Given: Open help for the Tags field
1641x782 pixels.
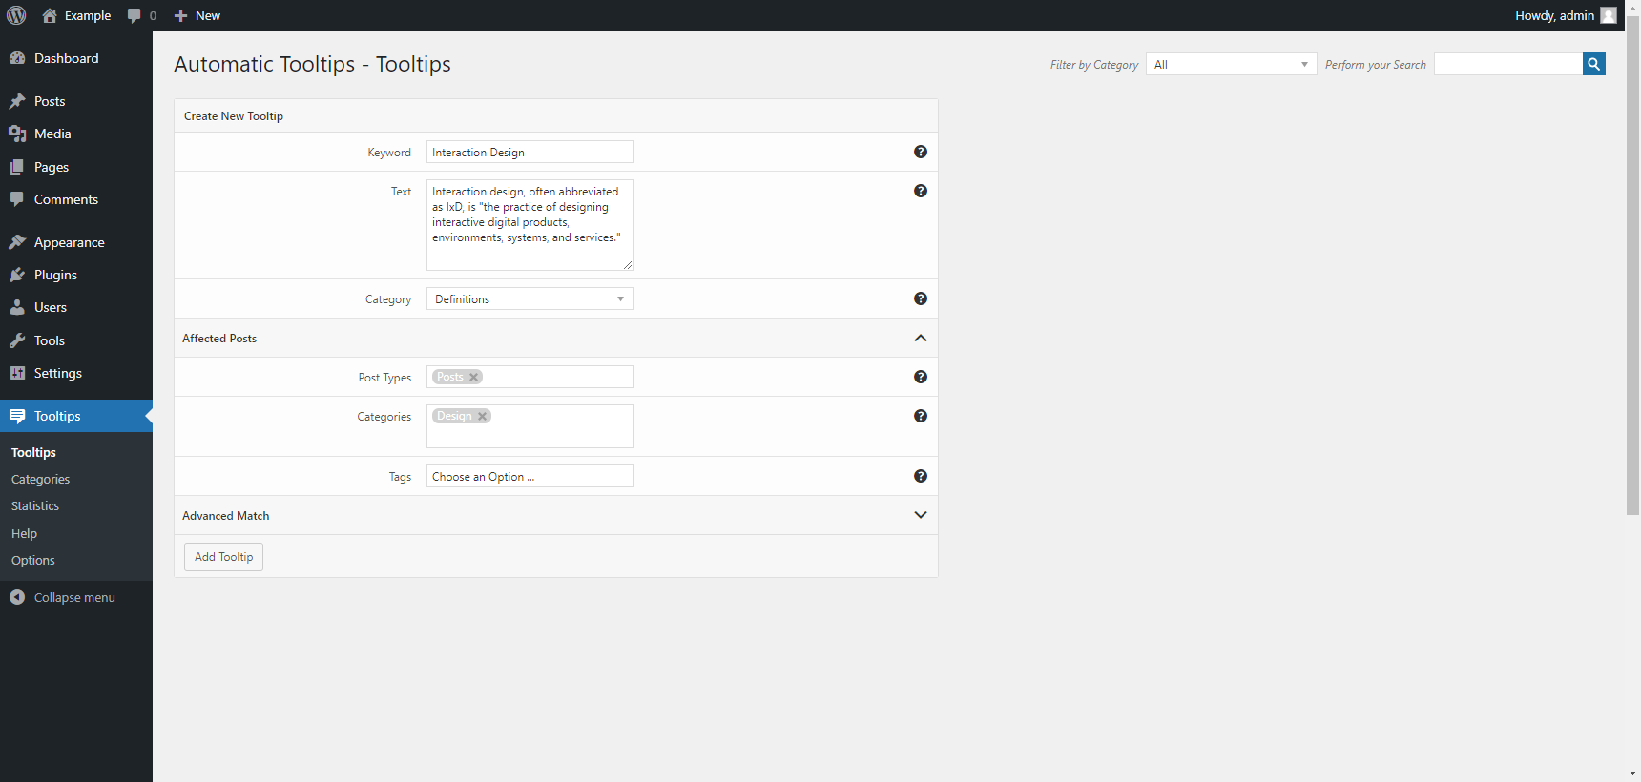Looking at the screenshot, I should (921, 476).
